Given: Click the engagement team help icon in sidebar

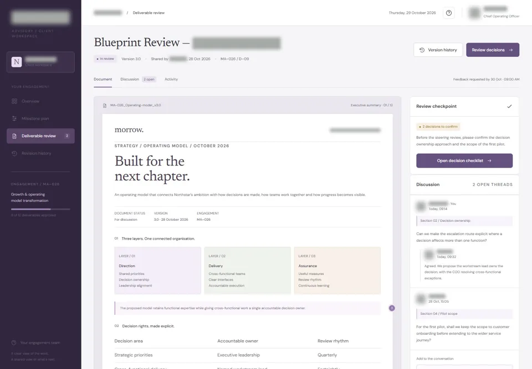Looking at the screenshot, I should click(14, 342).
